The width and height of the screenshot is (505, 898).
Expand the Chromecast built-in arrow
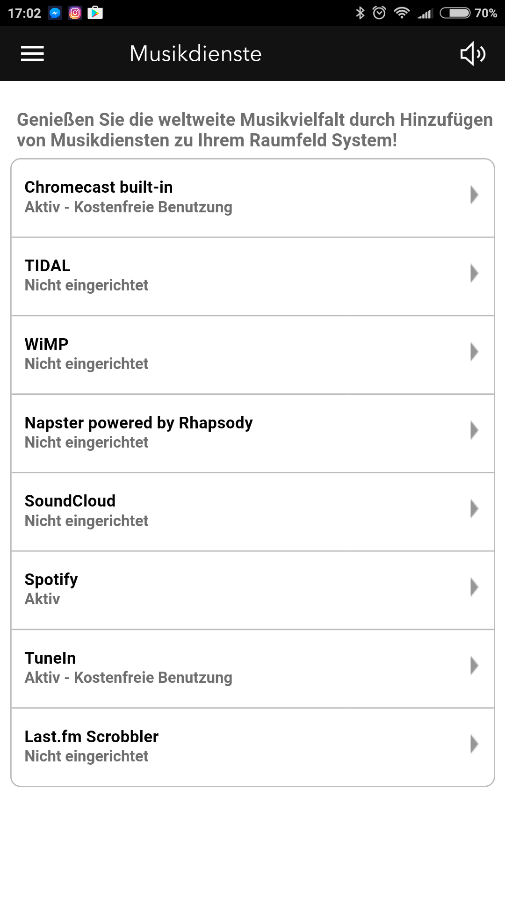click(474, 195)
